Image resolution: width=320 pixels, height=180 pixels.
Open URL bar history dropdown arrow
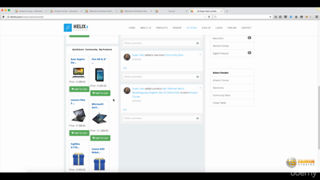[204, 17]
